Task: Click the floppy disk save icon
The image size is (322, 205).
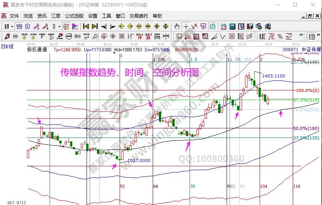Action: 250,26
